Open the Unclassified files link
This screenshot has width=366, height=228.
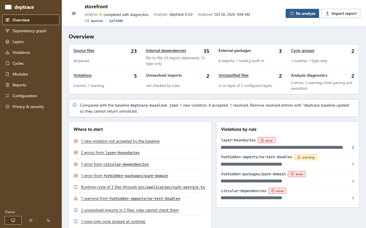(x=233, y=75)
